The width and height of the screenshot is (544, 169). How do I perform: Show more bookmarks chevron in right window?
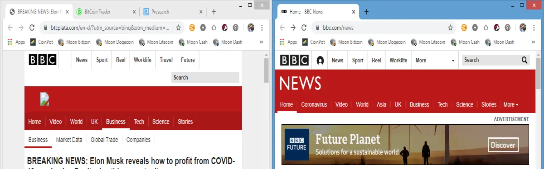[533, 42]
